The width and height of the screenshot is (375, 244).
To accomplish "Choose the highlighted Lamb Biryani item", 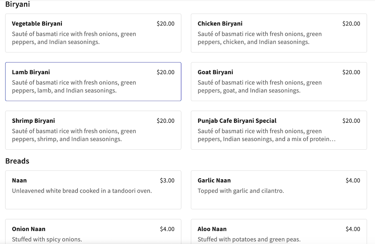I will (93, 82).
